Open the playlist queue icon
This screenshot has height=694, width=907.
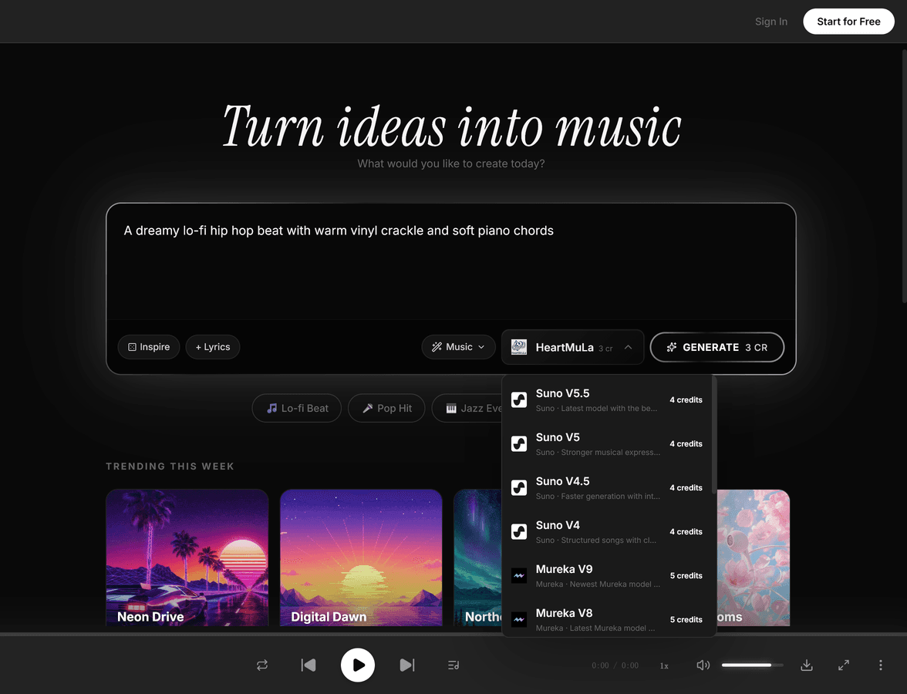454,665
